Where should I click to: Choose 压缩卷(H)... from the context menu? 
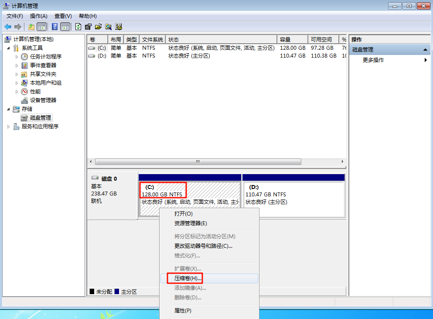188,278
